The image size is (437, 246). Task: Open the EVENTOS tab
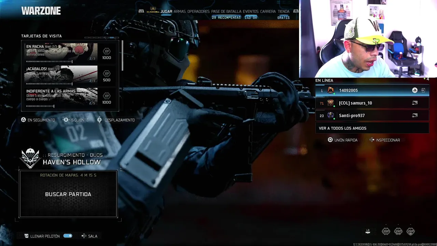click(x=251, y=11)
